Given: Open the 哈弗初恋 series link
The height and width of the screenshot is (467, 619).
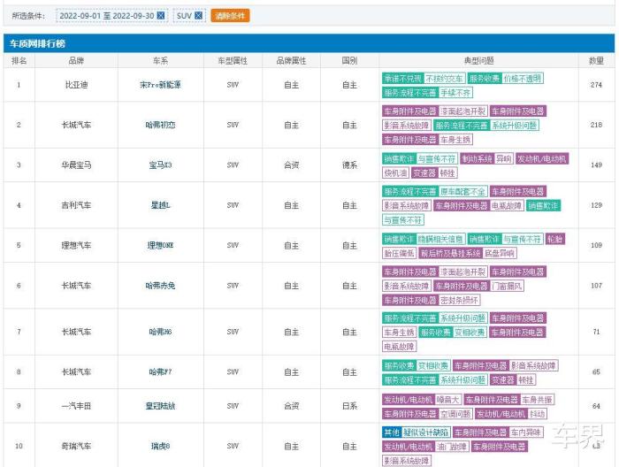Looking at the screenshot, I should click(x=160, y=125).
